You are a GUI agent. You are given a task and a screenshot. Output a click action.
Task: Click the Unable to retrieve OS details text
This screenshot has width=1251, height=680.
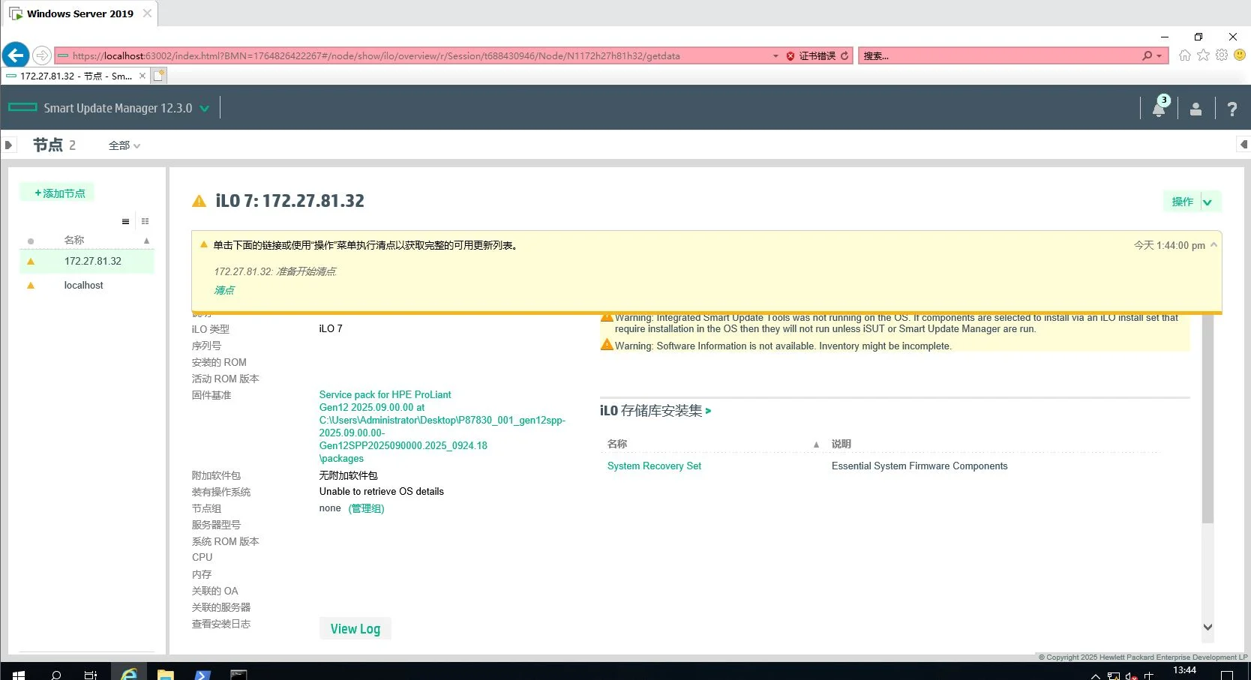coord(381,492)
